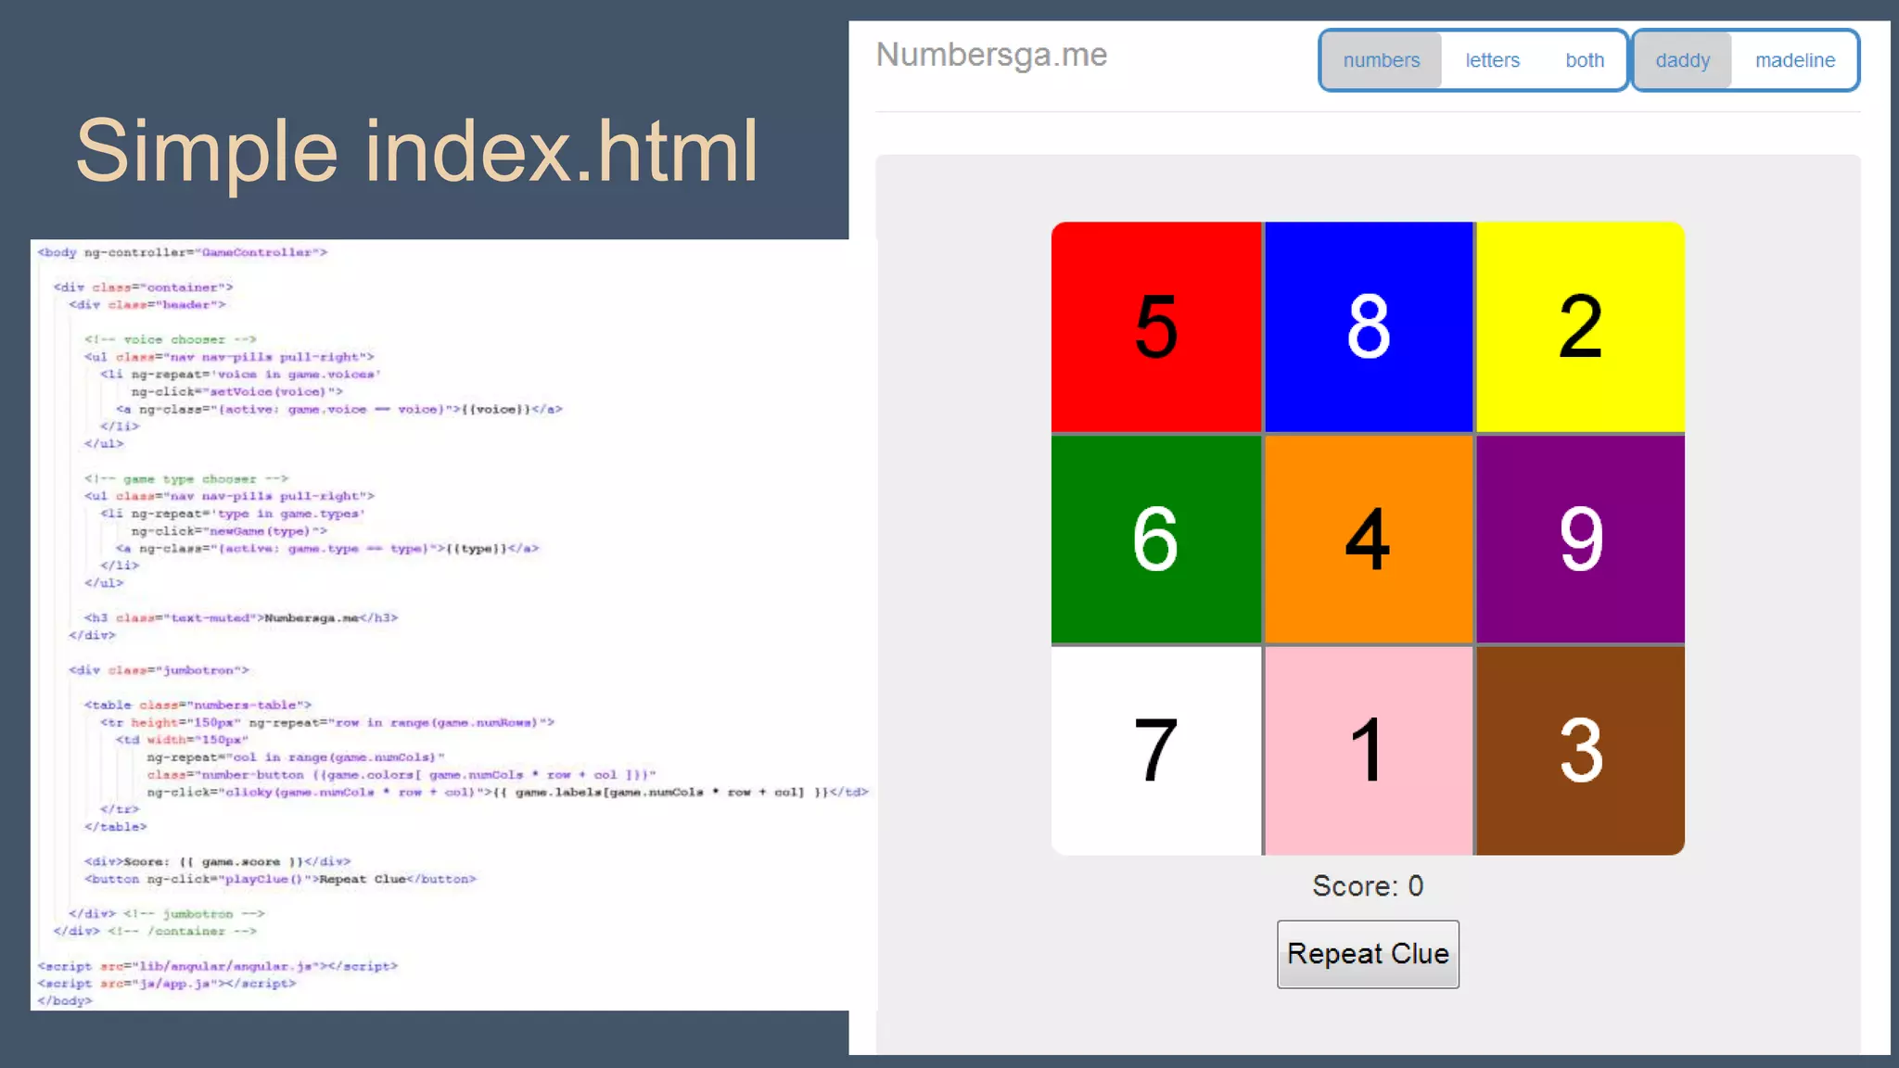Click the game type chooser comment line
The height and width of the screenshot is (1068, 1899).
(x=185, y=479)
